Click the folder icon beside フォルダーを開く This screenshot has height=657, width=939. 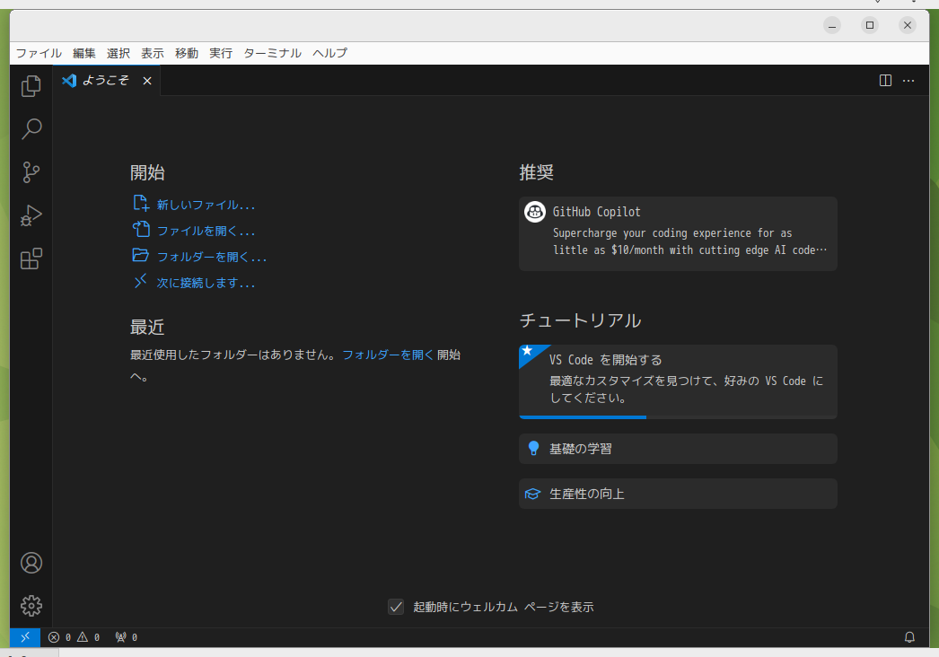coord(141,255)
